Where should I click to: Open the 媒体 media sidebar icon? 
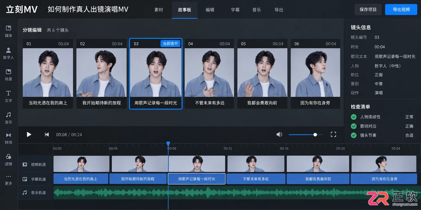click(8, 28)
